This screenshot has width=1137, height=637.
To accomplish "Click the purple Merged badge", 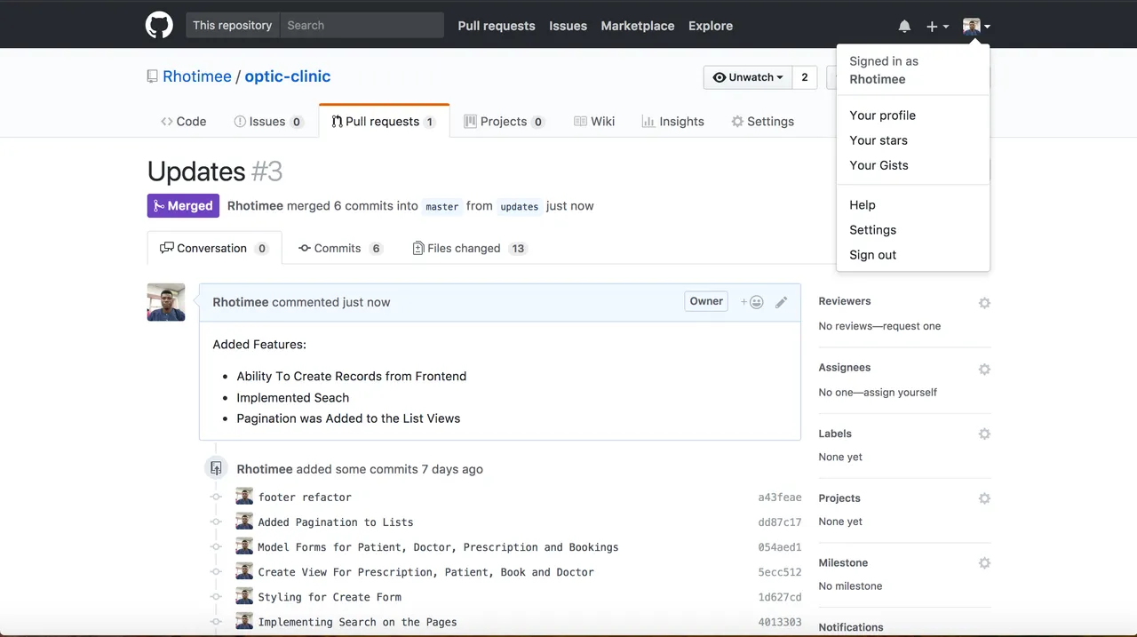I will pyautogui.click(x=183, y=206).
